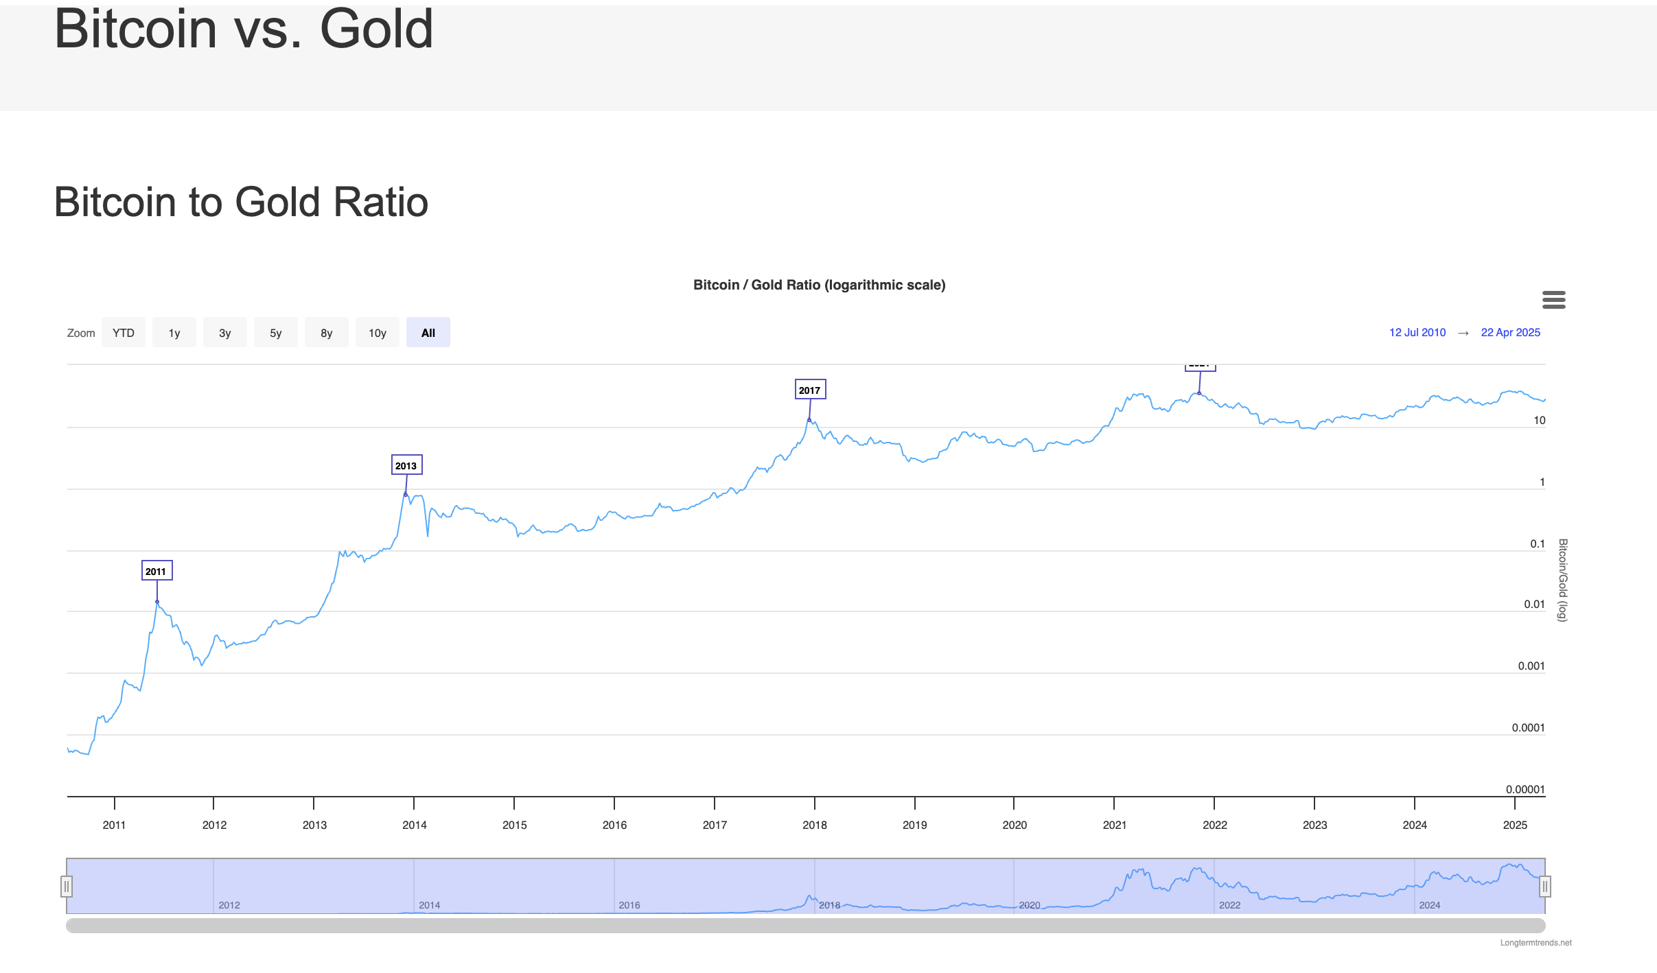The image size is (1657, 973).
Task: Click the Bitcoin / Gold Ratio chart title
Action: [x=819, y=285]
